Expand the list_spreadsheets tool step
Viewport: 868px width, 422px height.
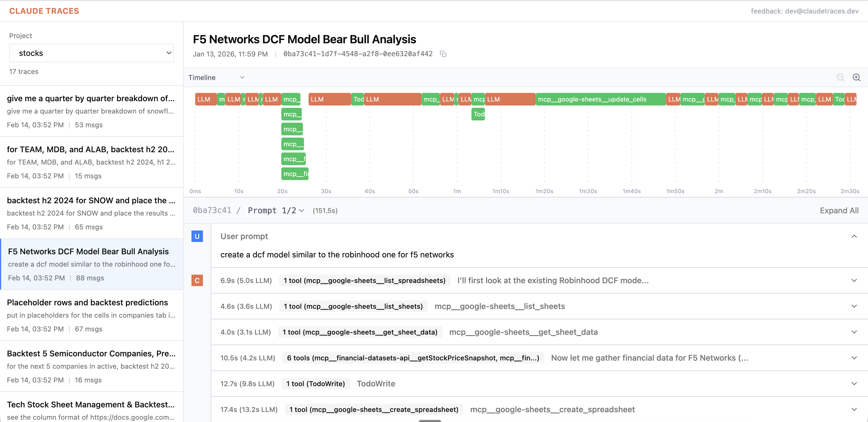point(854,280)
